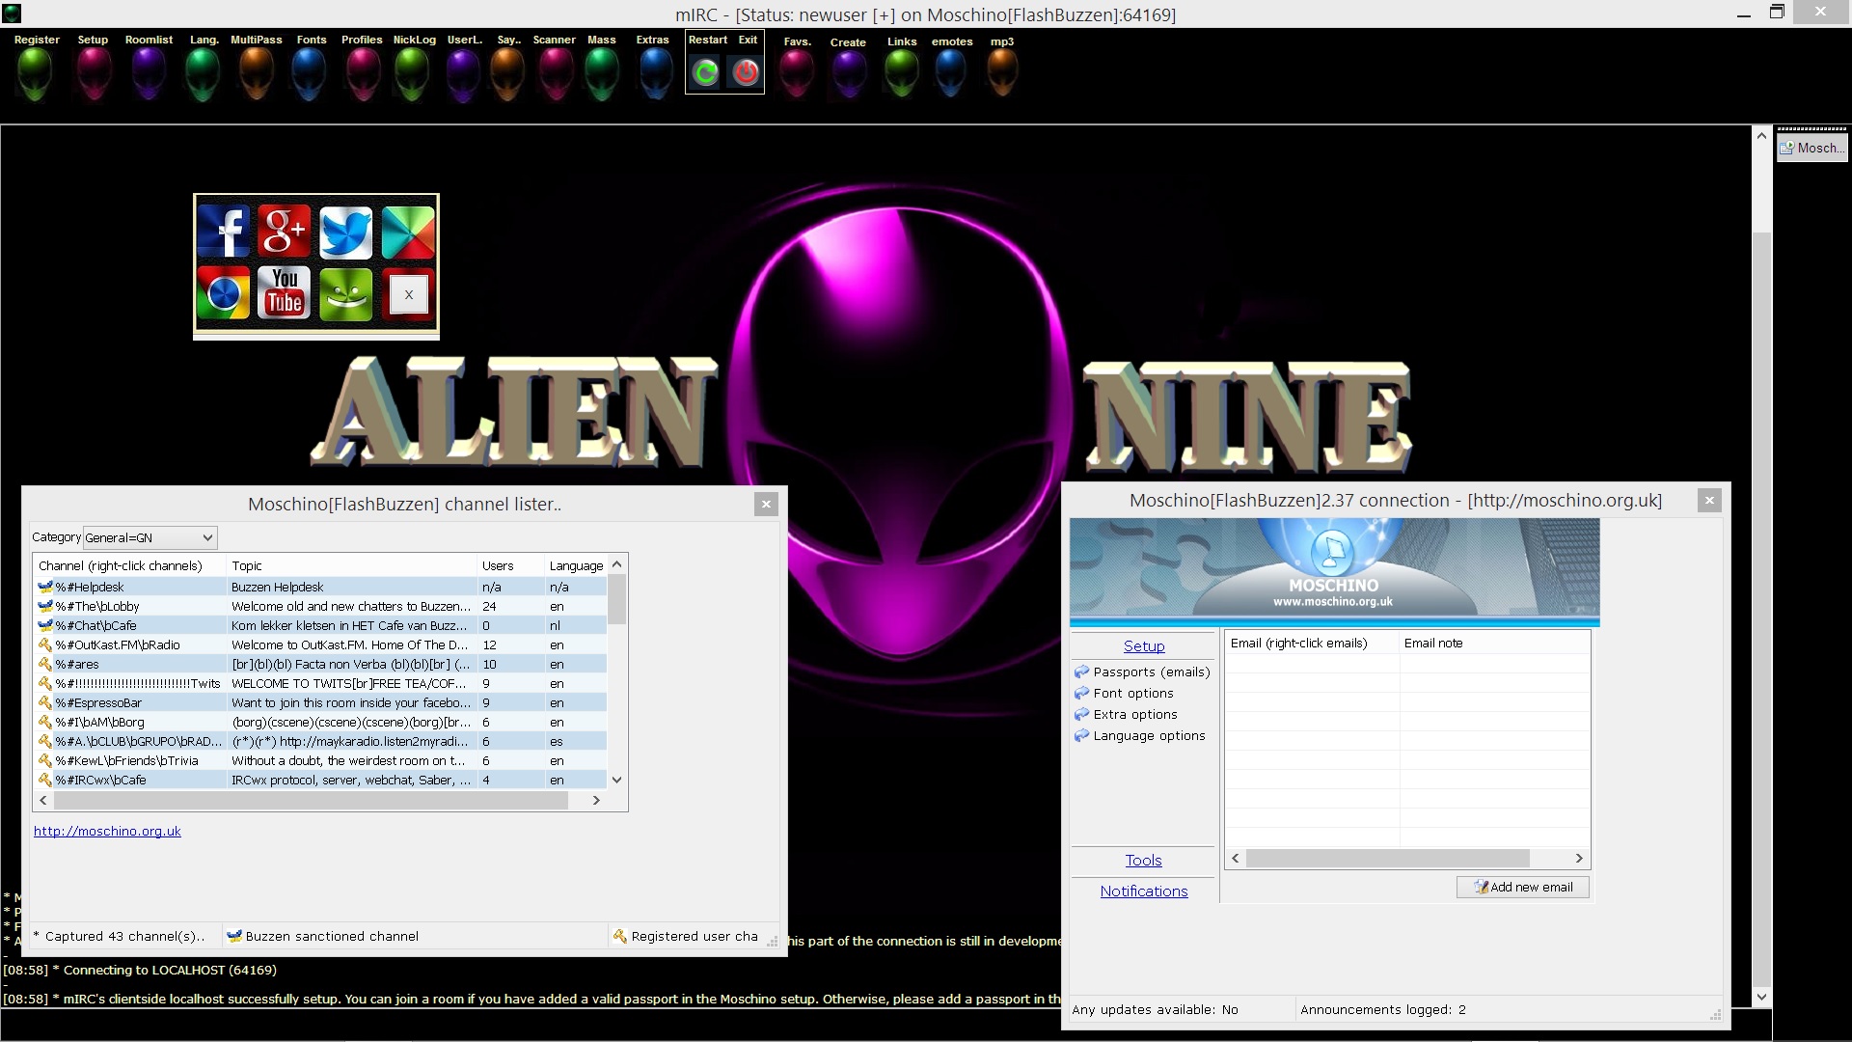Open the emotes alien icon
Viewport: 1852px width, 1042px height.
click(951, 73)
